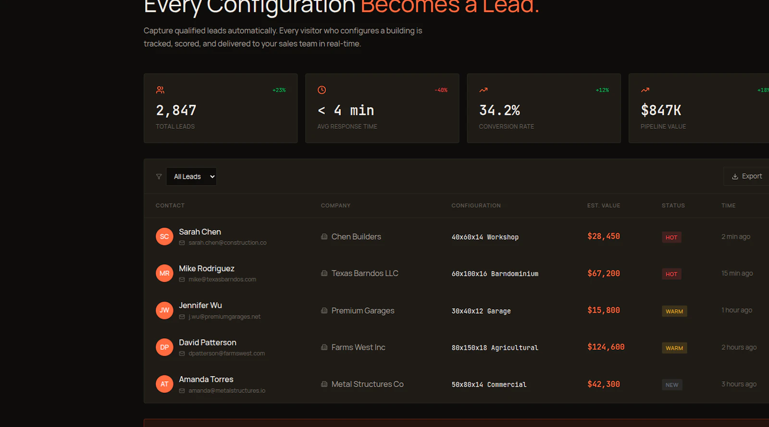Select the Sarah Chen contact name
Screen dimensions: 769x427
[200, 232]
